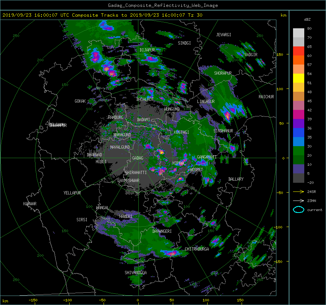Click the 23MN legend label
This screenshot has height=305, width=326.
(312, 201)
